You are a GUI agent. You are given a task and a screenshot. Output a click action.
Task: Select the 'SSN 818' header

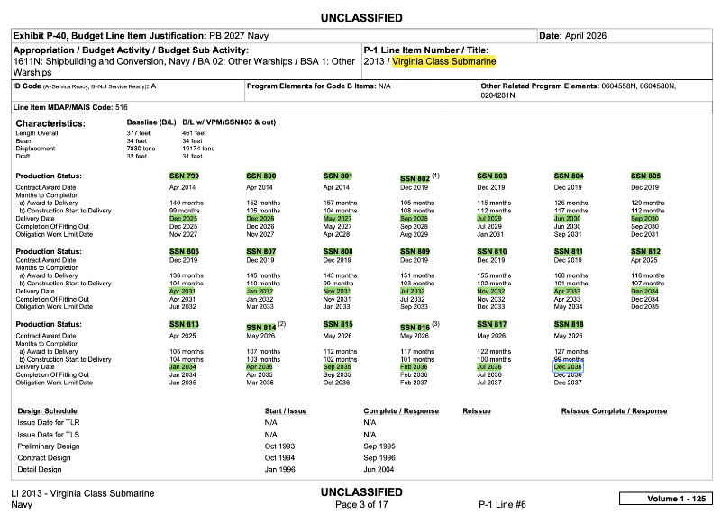point(569,324)
